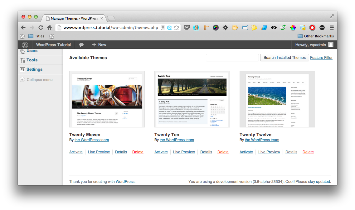Reload the page with the refresh icon

[41, 28]
